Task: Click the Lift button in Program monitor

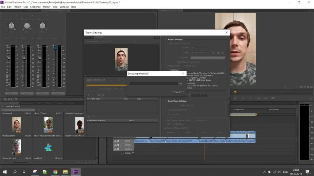Action: coord(258,98)
